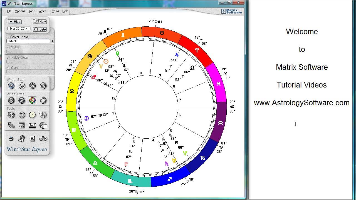Click the graph scale tool icon
The height and width of the screenshot is (200, 356).
pyautogui.click(x=32, y=125)
